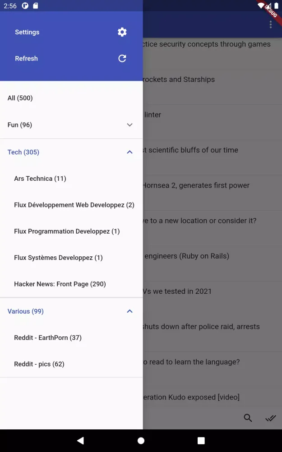This screenshot has width=282, height=452.
Task: Tap the Android recent apps square
Action: pyautogui.click(x=201, y=440)
